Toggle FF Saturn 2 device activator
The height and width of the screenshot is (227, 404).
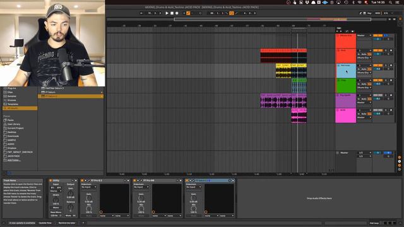[x=187, y=181]
